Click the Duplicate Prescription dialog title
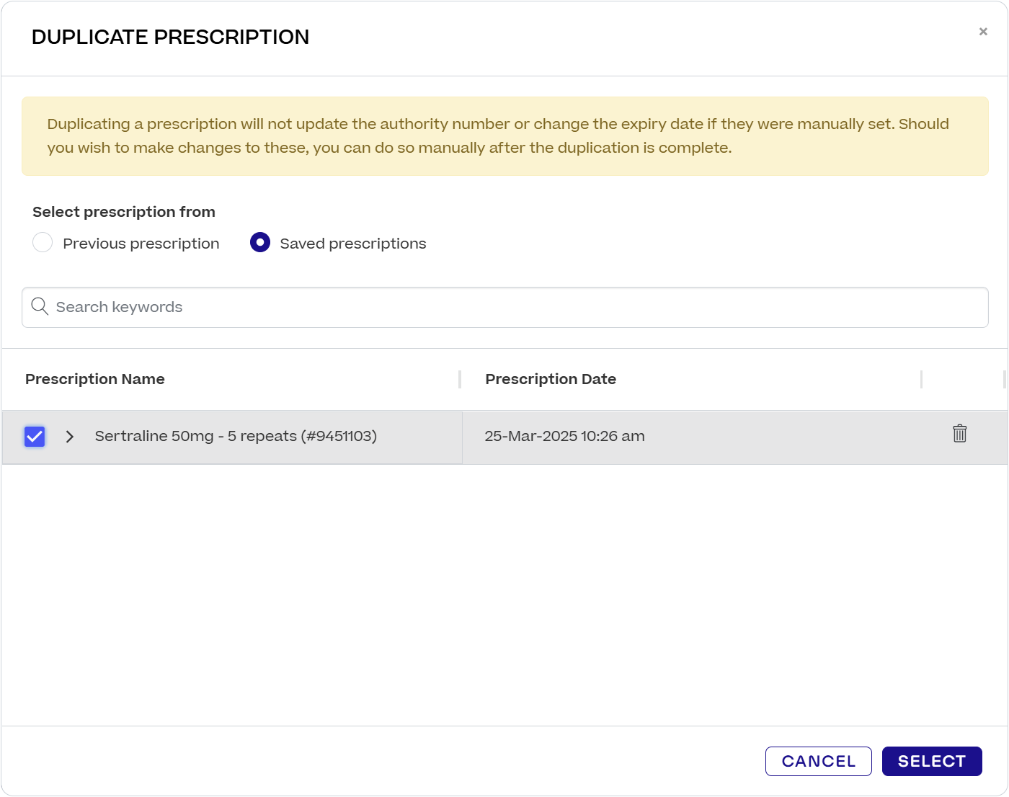Screen dimensions: 1009x797 [x=170, y=37]
